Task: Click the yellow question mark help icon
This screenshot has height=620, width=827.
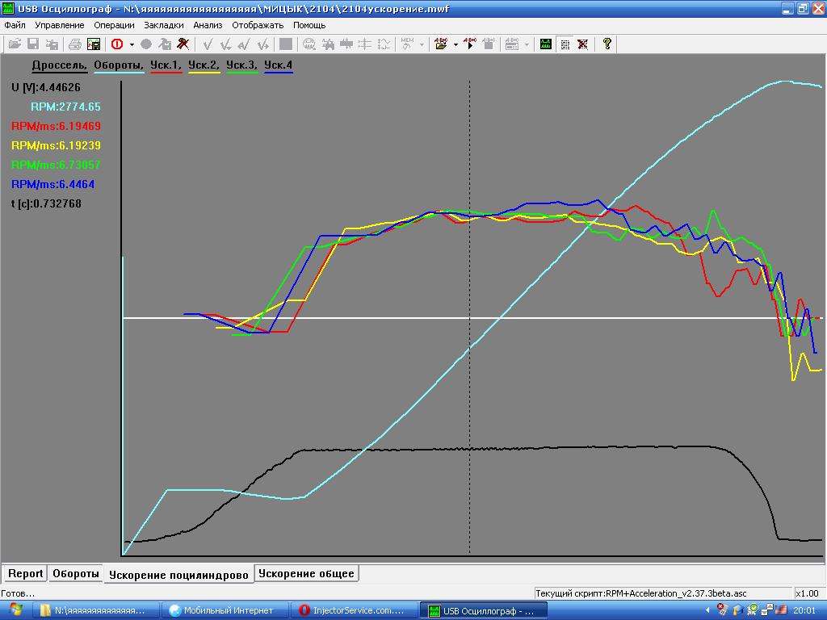Action: (607, 44)
